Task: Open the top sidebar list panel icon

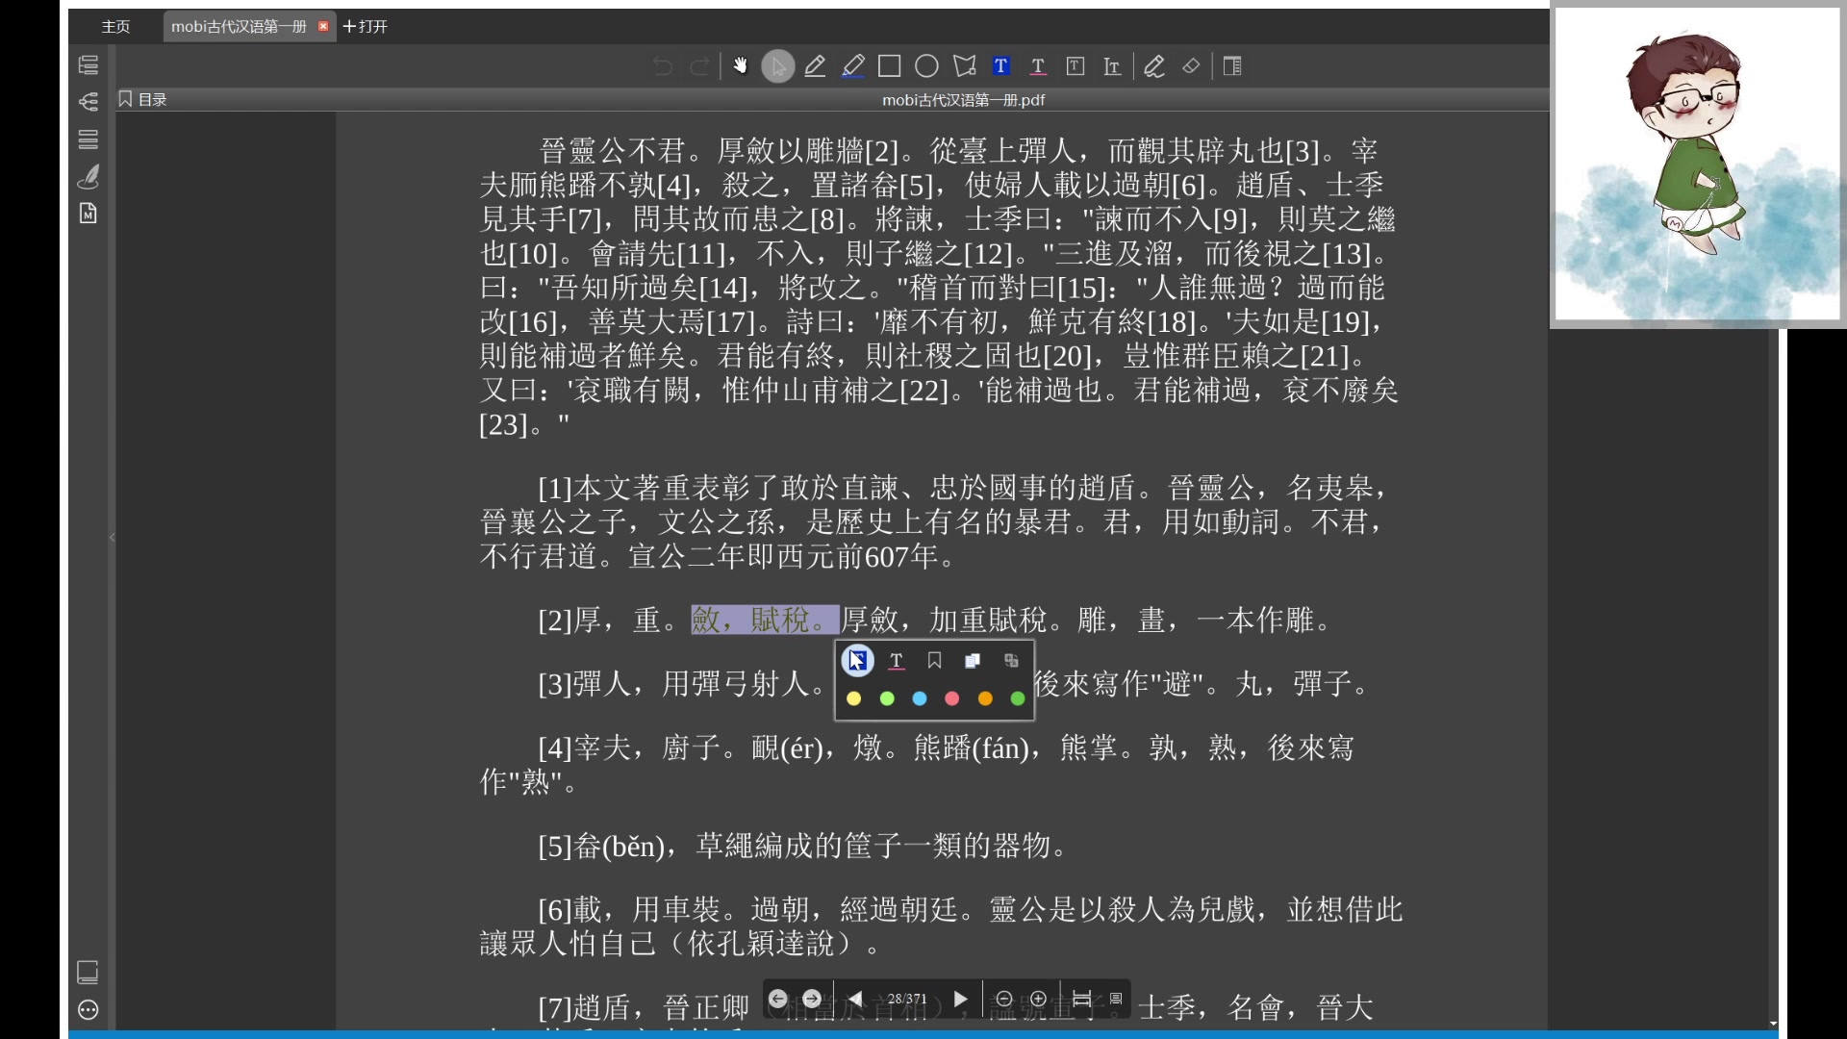Action: coord(89,65)
